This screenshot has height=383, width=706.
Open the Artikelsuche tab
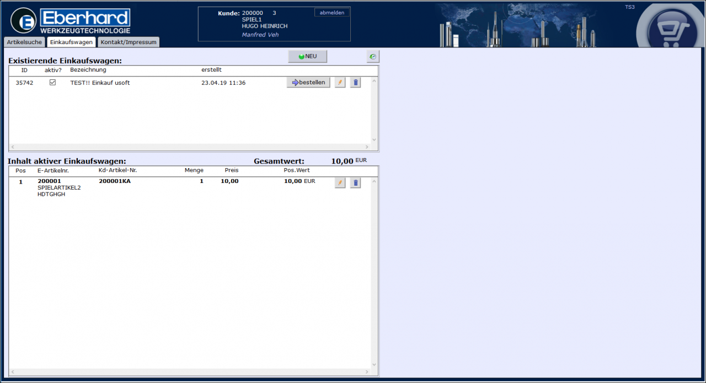24,42
